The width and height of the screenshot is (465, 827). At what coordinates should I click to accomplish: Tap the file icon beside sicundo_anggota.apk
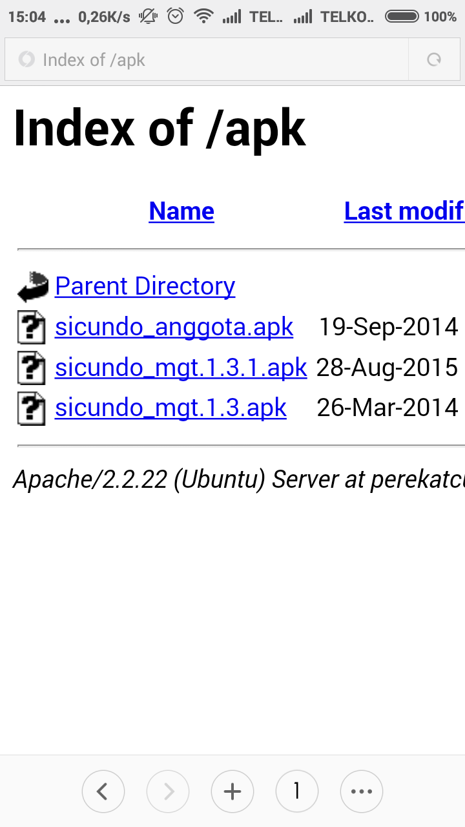point(31,328)
